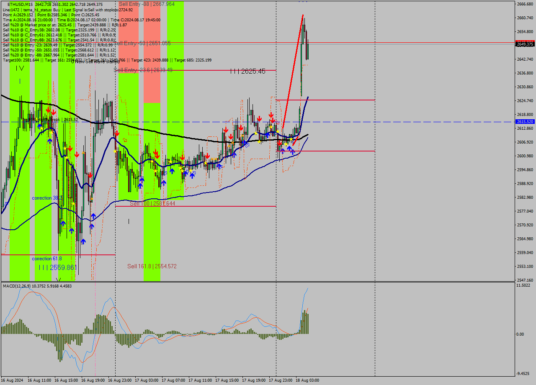Screen dimensions: 536x385
Task: Click the 2624.740 price scale value
Action: tap(525, 101)
